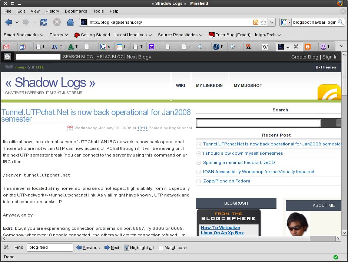The height and width of the screenshot is (262, 348).
Task: Reload the current page
Action: [x=44, y=22]
